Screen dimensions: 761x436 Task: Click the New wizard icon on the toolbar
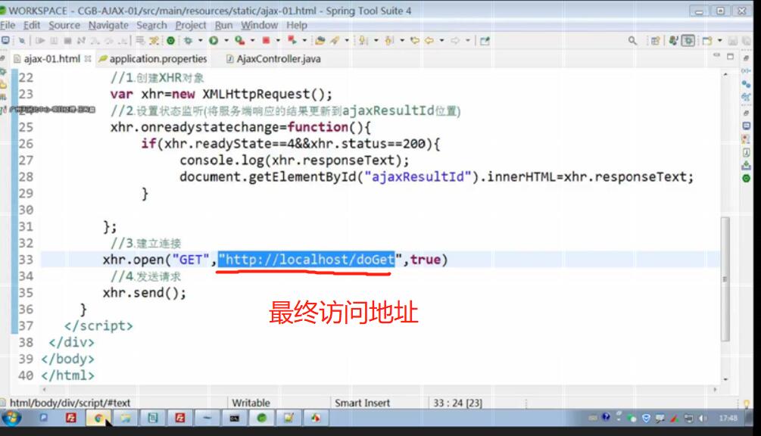[5, 42]
